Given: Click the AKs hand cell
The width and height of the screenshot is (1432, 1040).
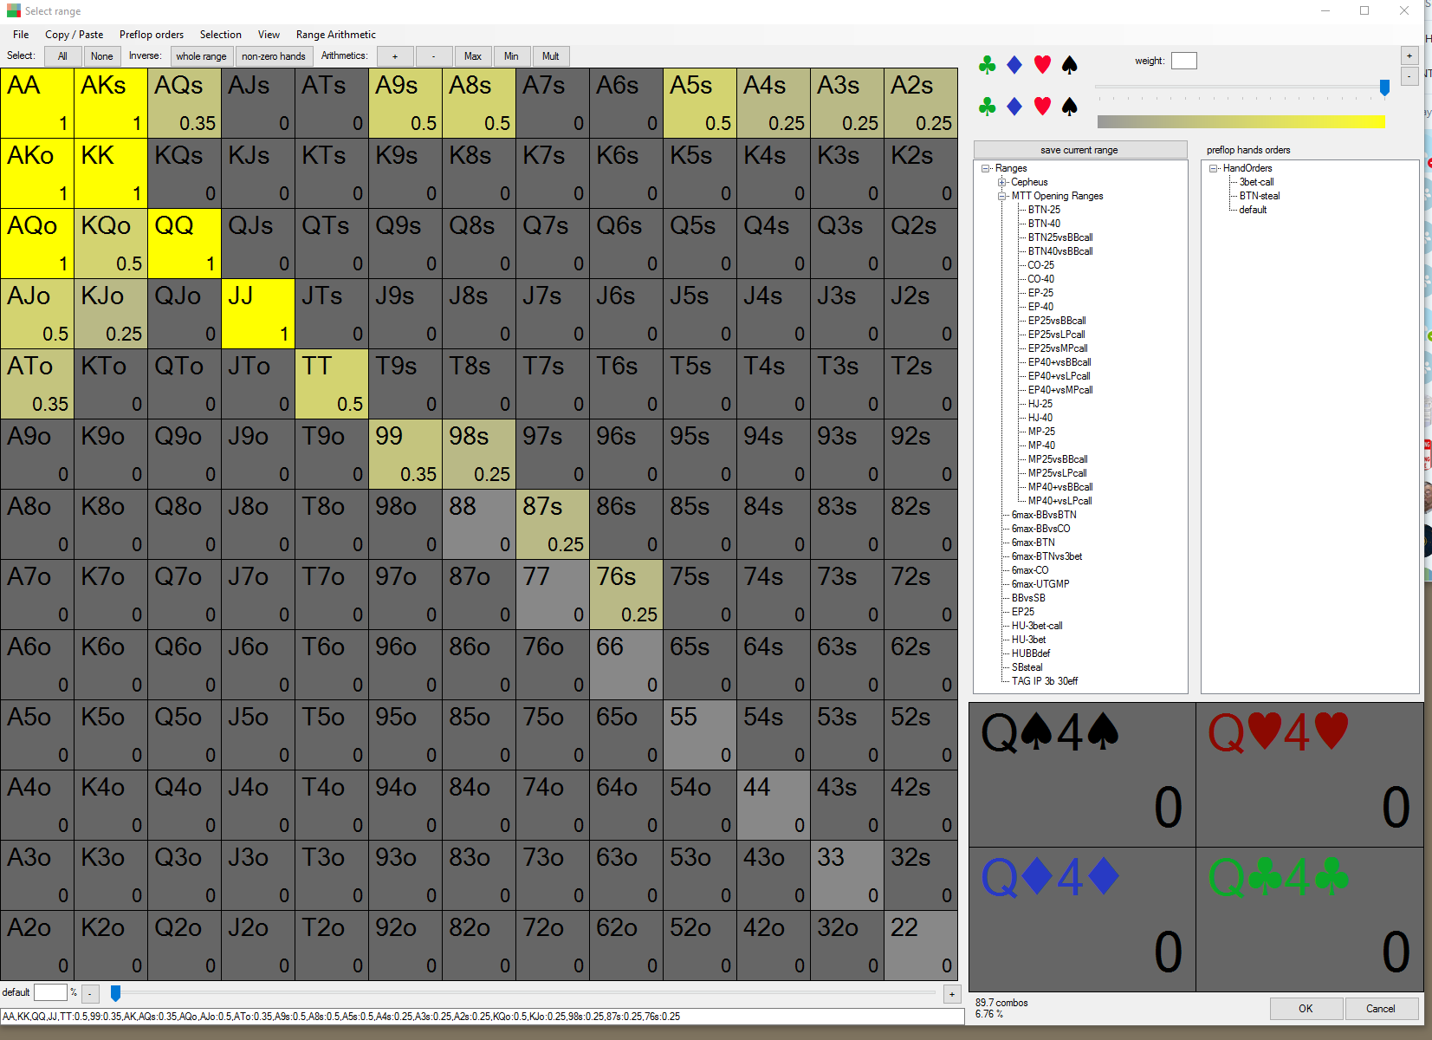Looking at the screenshot, I should tap(111, 103).
